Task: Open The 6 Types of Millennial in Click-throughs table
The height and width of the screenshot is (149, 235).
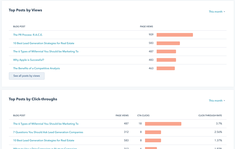Action: 46,124
